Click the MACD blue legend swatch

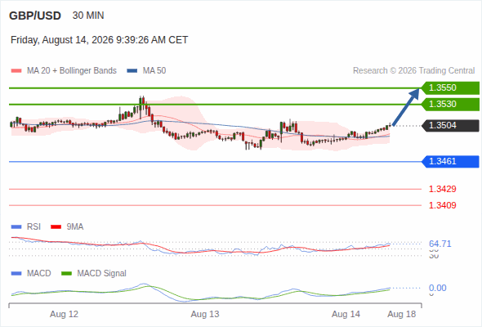pos(16,274)
